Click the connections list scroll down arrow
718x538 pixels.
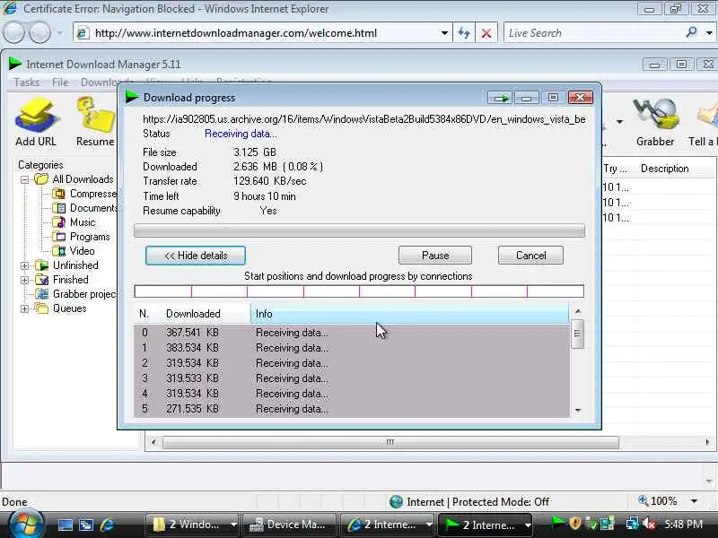(578, 410)
